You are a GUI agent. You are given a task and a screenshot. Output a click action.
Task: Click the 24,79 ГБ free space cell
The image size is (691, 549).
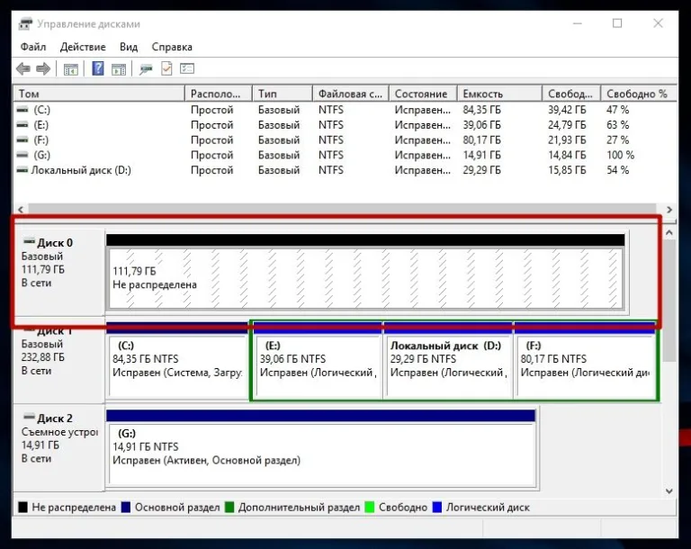click(567, 125)
